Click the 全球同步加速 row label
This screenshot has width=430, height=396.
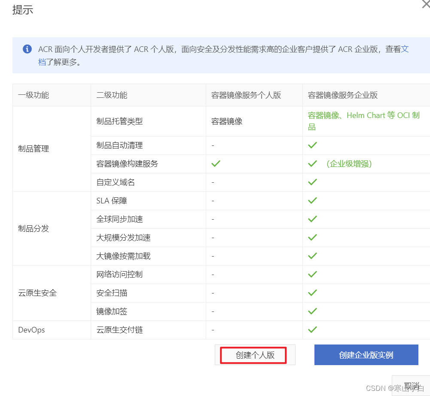coord(119,219)
